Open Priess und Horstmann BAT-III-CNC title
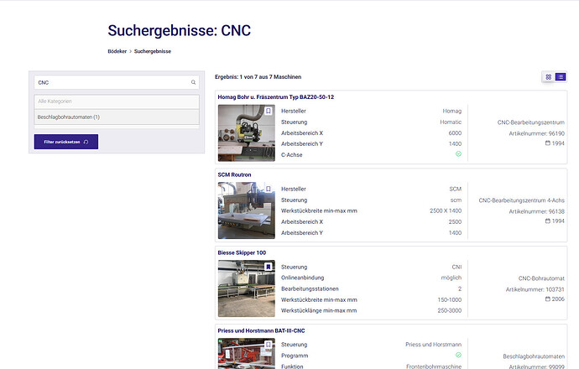This screenshot has width=579, height=369. pos(262,330)
